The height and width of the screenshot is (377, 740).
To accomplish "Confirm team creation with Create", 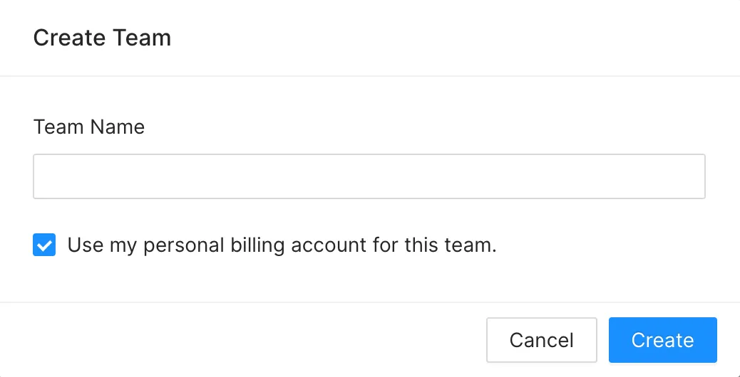I will 662,340.
